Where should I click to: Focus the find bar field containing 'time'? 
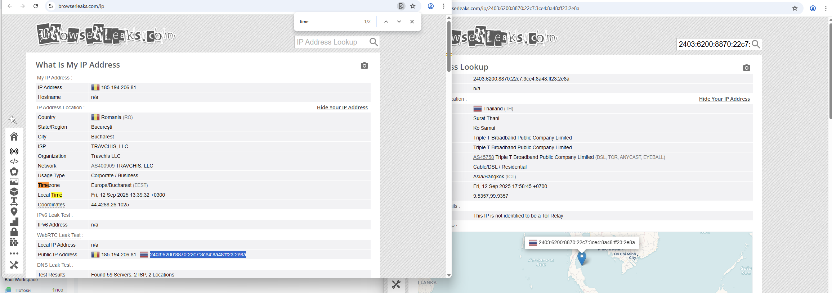pyautogui.click(x=330, y=22)
